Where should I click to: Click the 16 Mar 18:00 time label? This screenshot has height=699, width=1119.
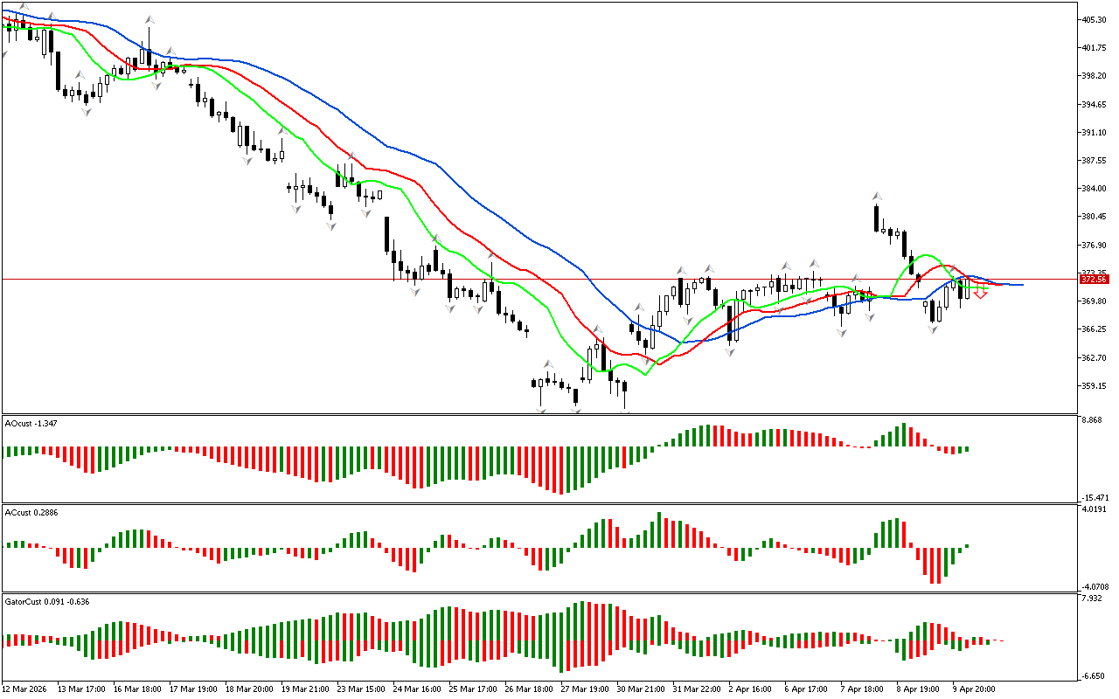click(x=138, y=689)
